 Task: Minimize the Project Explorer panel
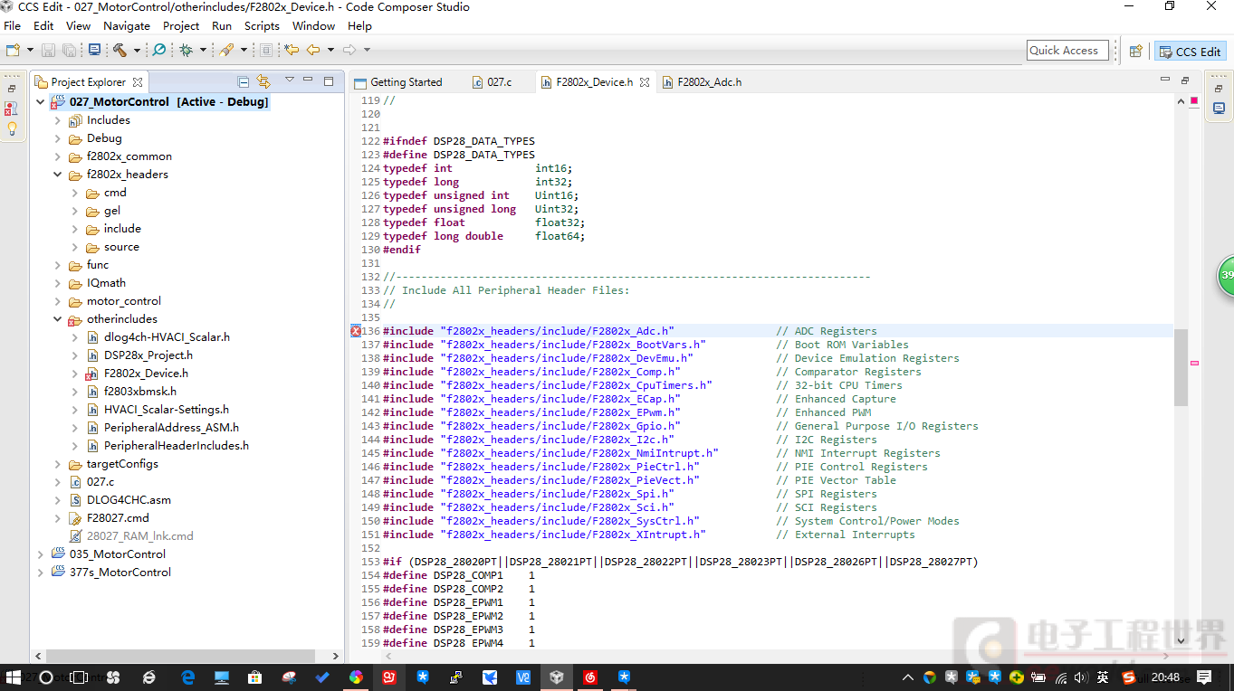(308, 80)
